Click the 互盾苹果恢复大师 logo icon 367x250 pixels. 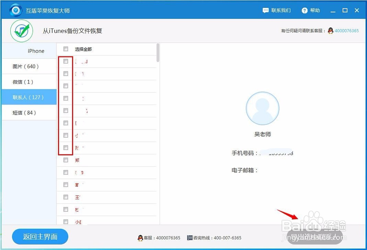(15, 10)
